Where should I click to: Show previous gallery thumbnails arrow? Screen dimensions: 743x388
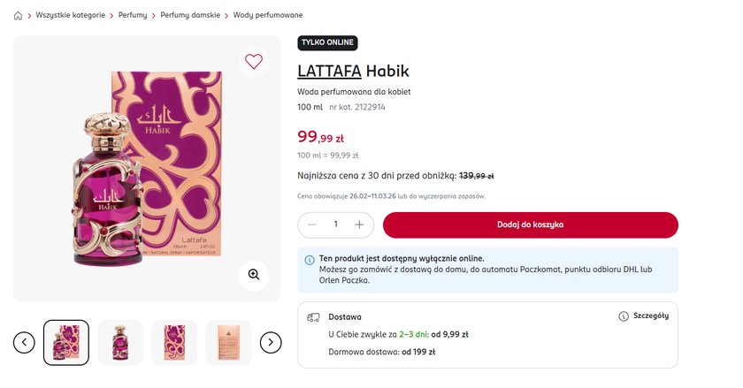24,342
